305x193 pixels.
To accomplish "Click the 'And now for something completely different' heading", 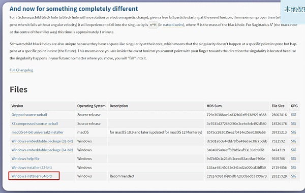I will pos(74,9).
